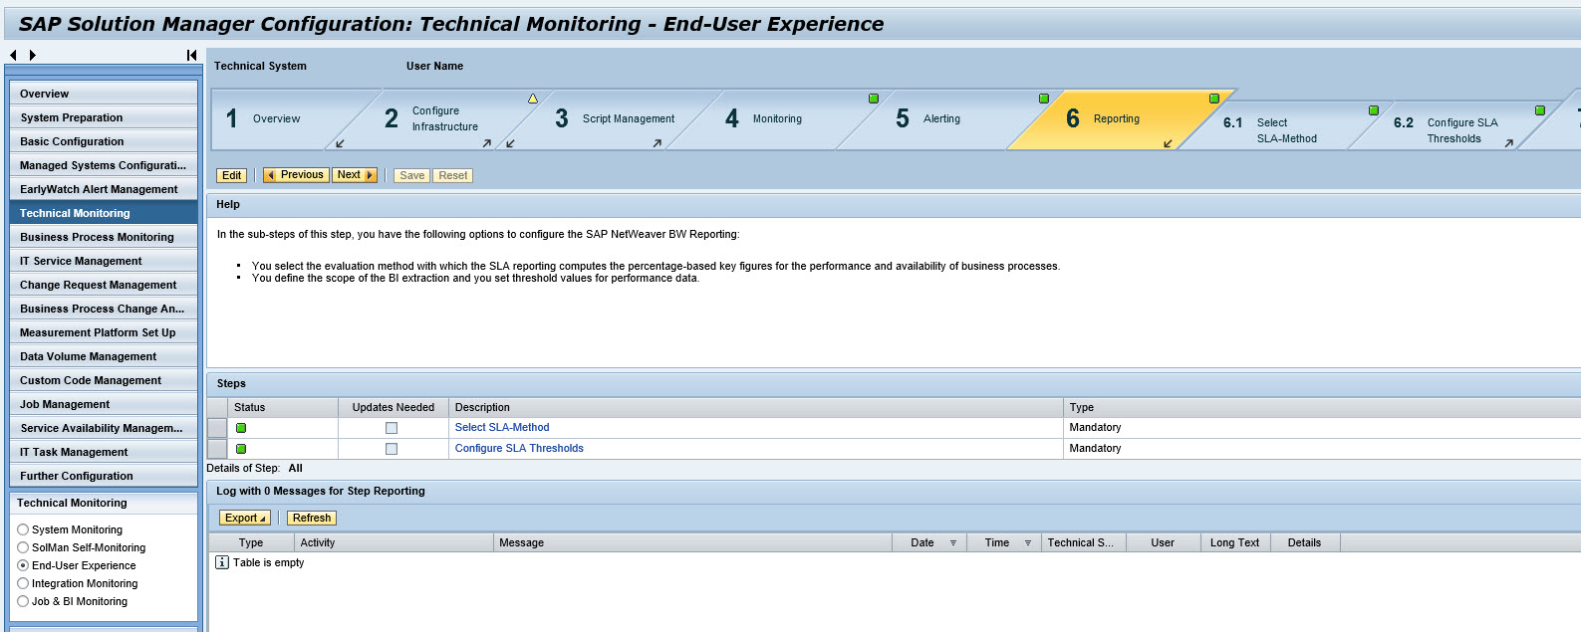Screen dimensions: 1581x632
Task: Open IT Task Management menu item
Action: 104,452
